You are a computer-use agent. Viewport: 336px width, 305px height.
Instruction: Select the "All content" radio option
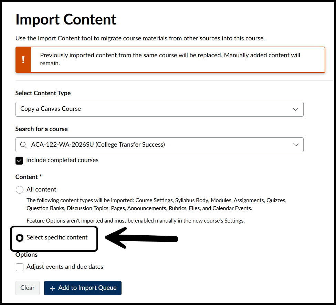coord(20,189)
